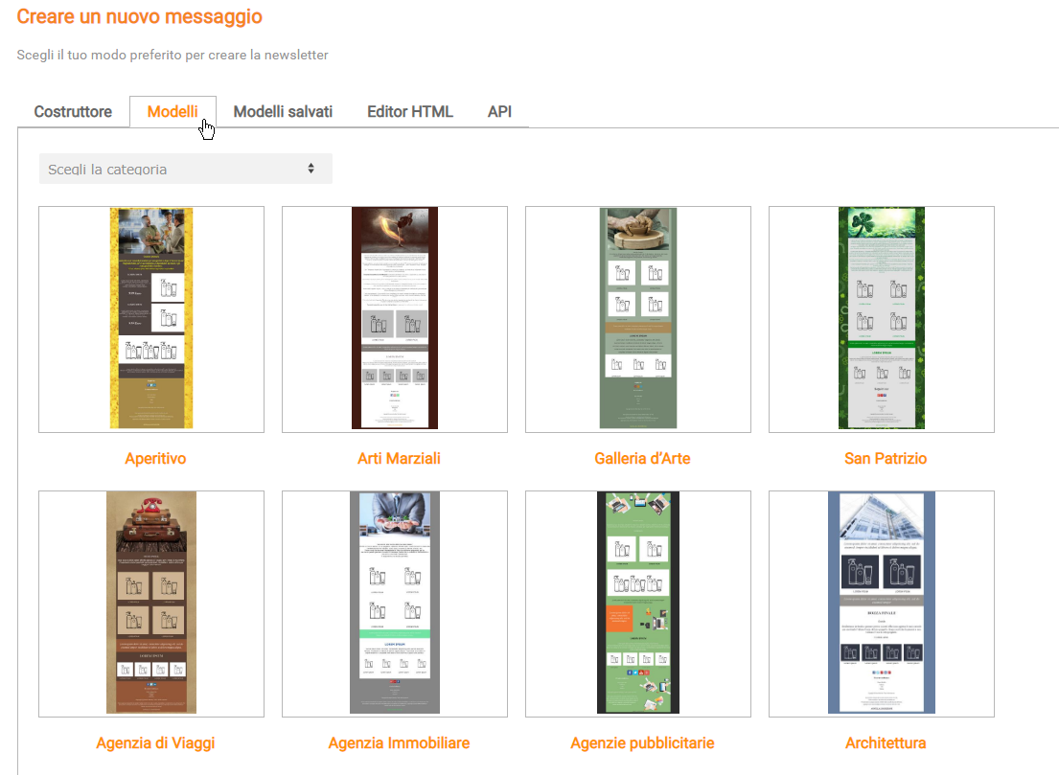1059x775 pixels.
Task: Open the API tab
Action: coord(499,112)
